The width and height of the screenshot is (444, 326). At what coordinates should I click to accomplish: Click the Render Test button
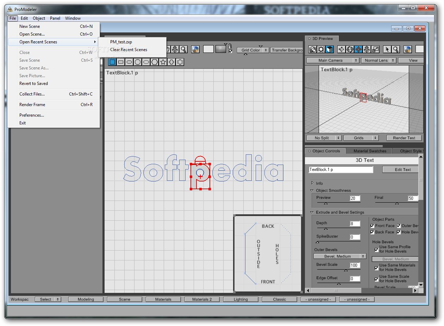[404, 138]
